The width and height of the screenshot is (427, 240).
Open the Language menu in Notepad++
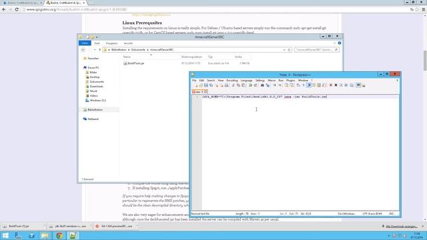coord(246,81)
